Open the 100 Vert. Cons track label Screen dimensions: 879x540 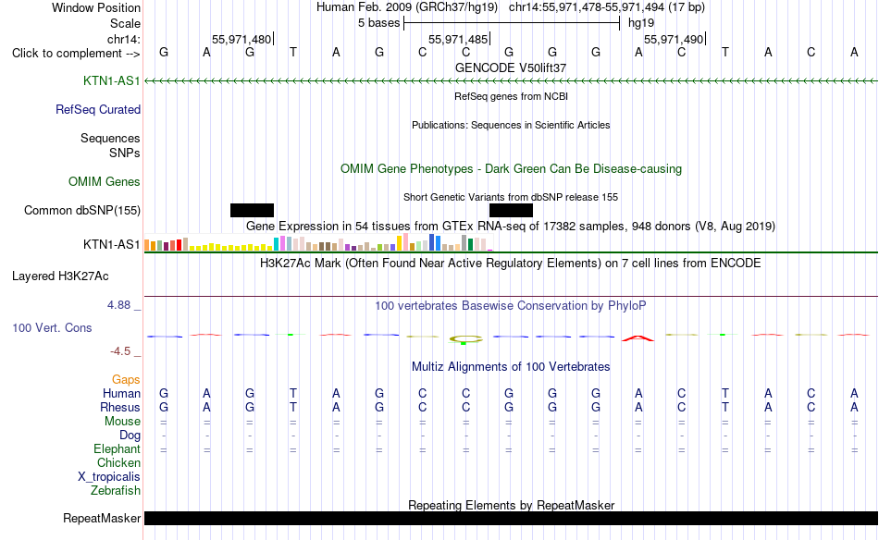point(52,328)
